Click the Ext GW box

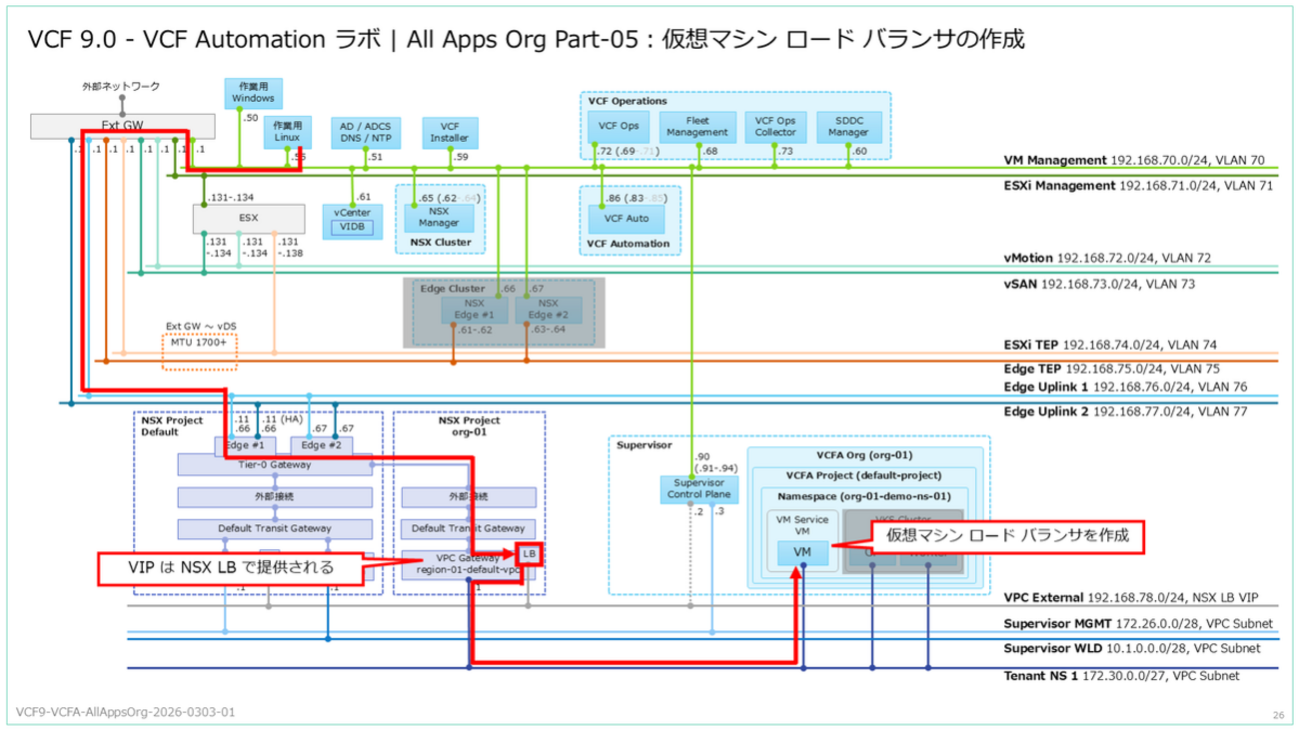124,126
